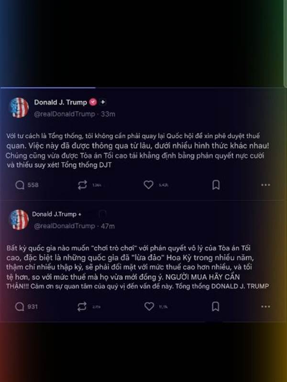Click the vertical scrollbar at top right
This screenshot has width=287, height=382.
286,43
